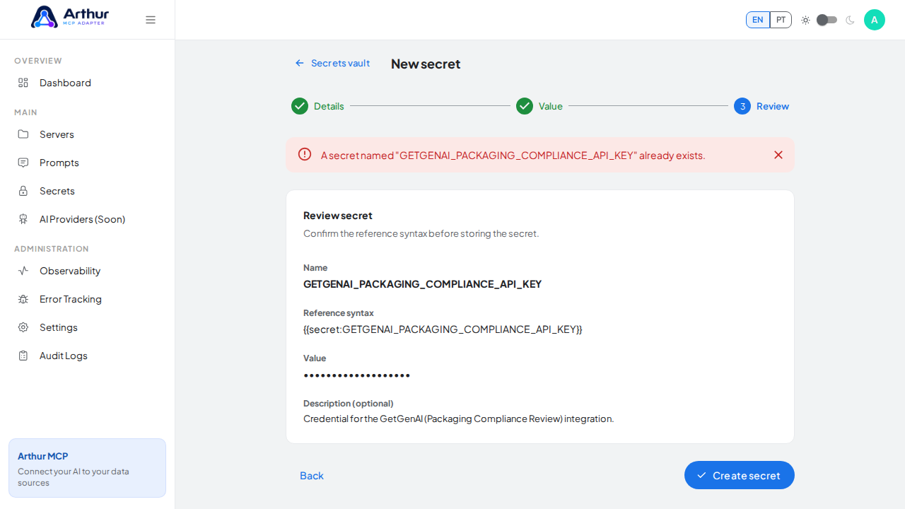
Task: Click the Back button
Action: [312, 475]
